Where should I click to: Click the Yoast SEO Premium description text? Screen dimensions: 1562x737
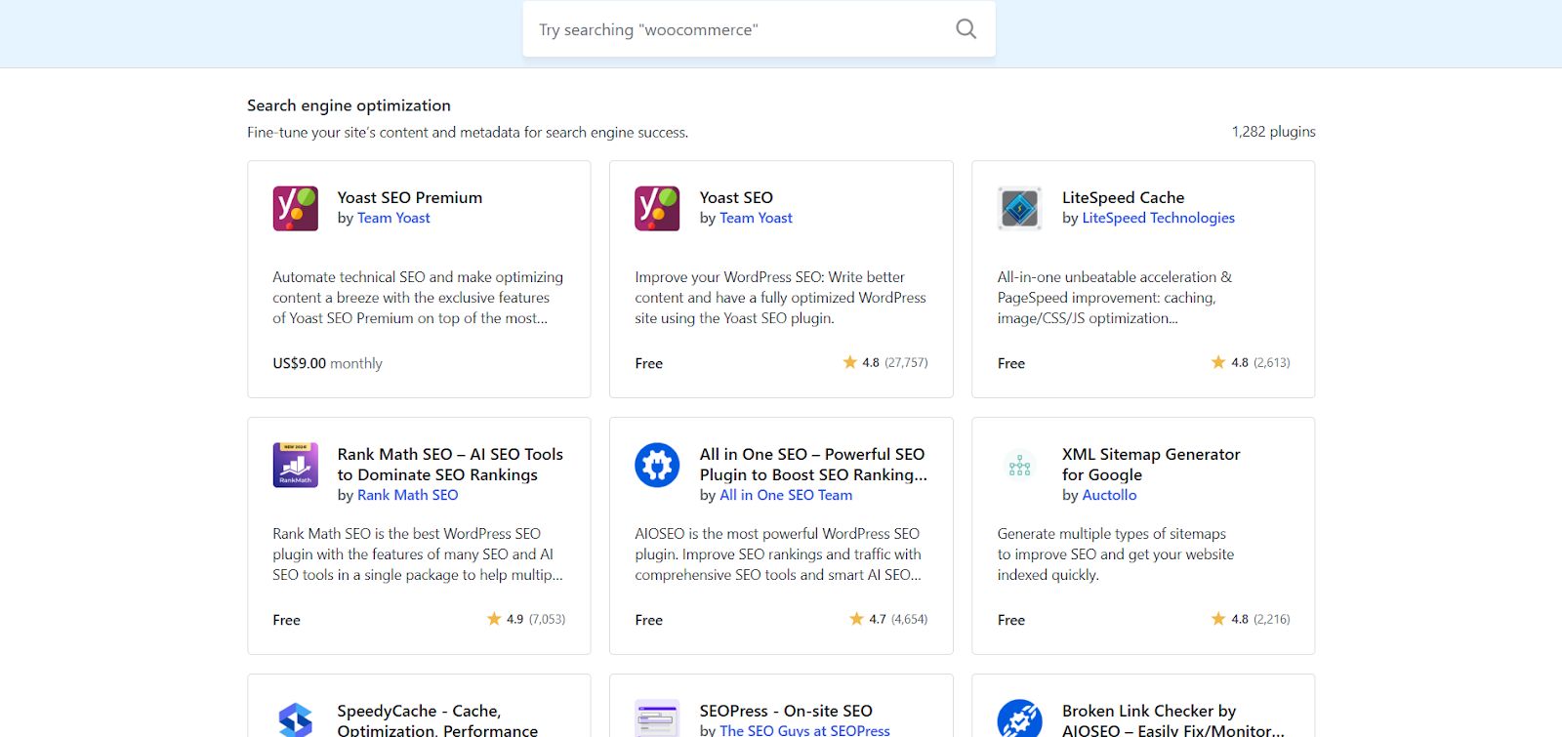pos(418,298)
